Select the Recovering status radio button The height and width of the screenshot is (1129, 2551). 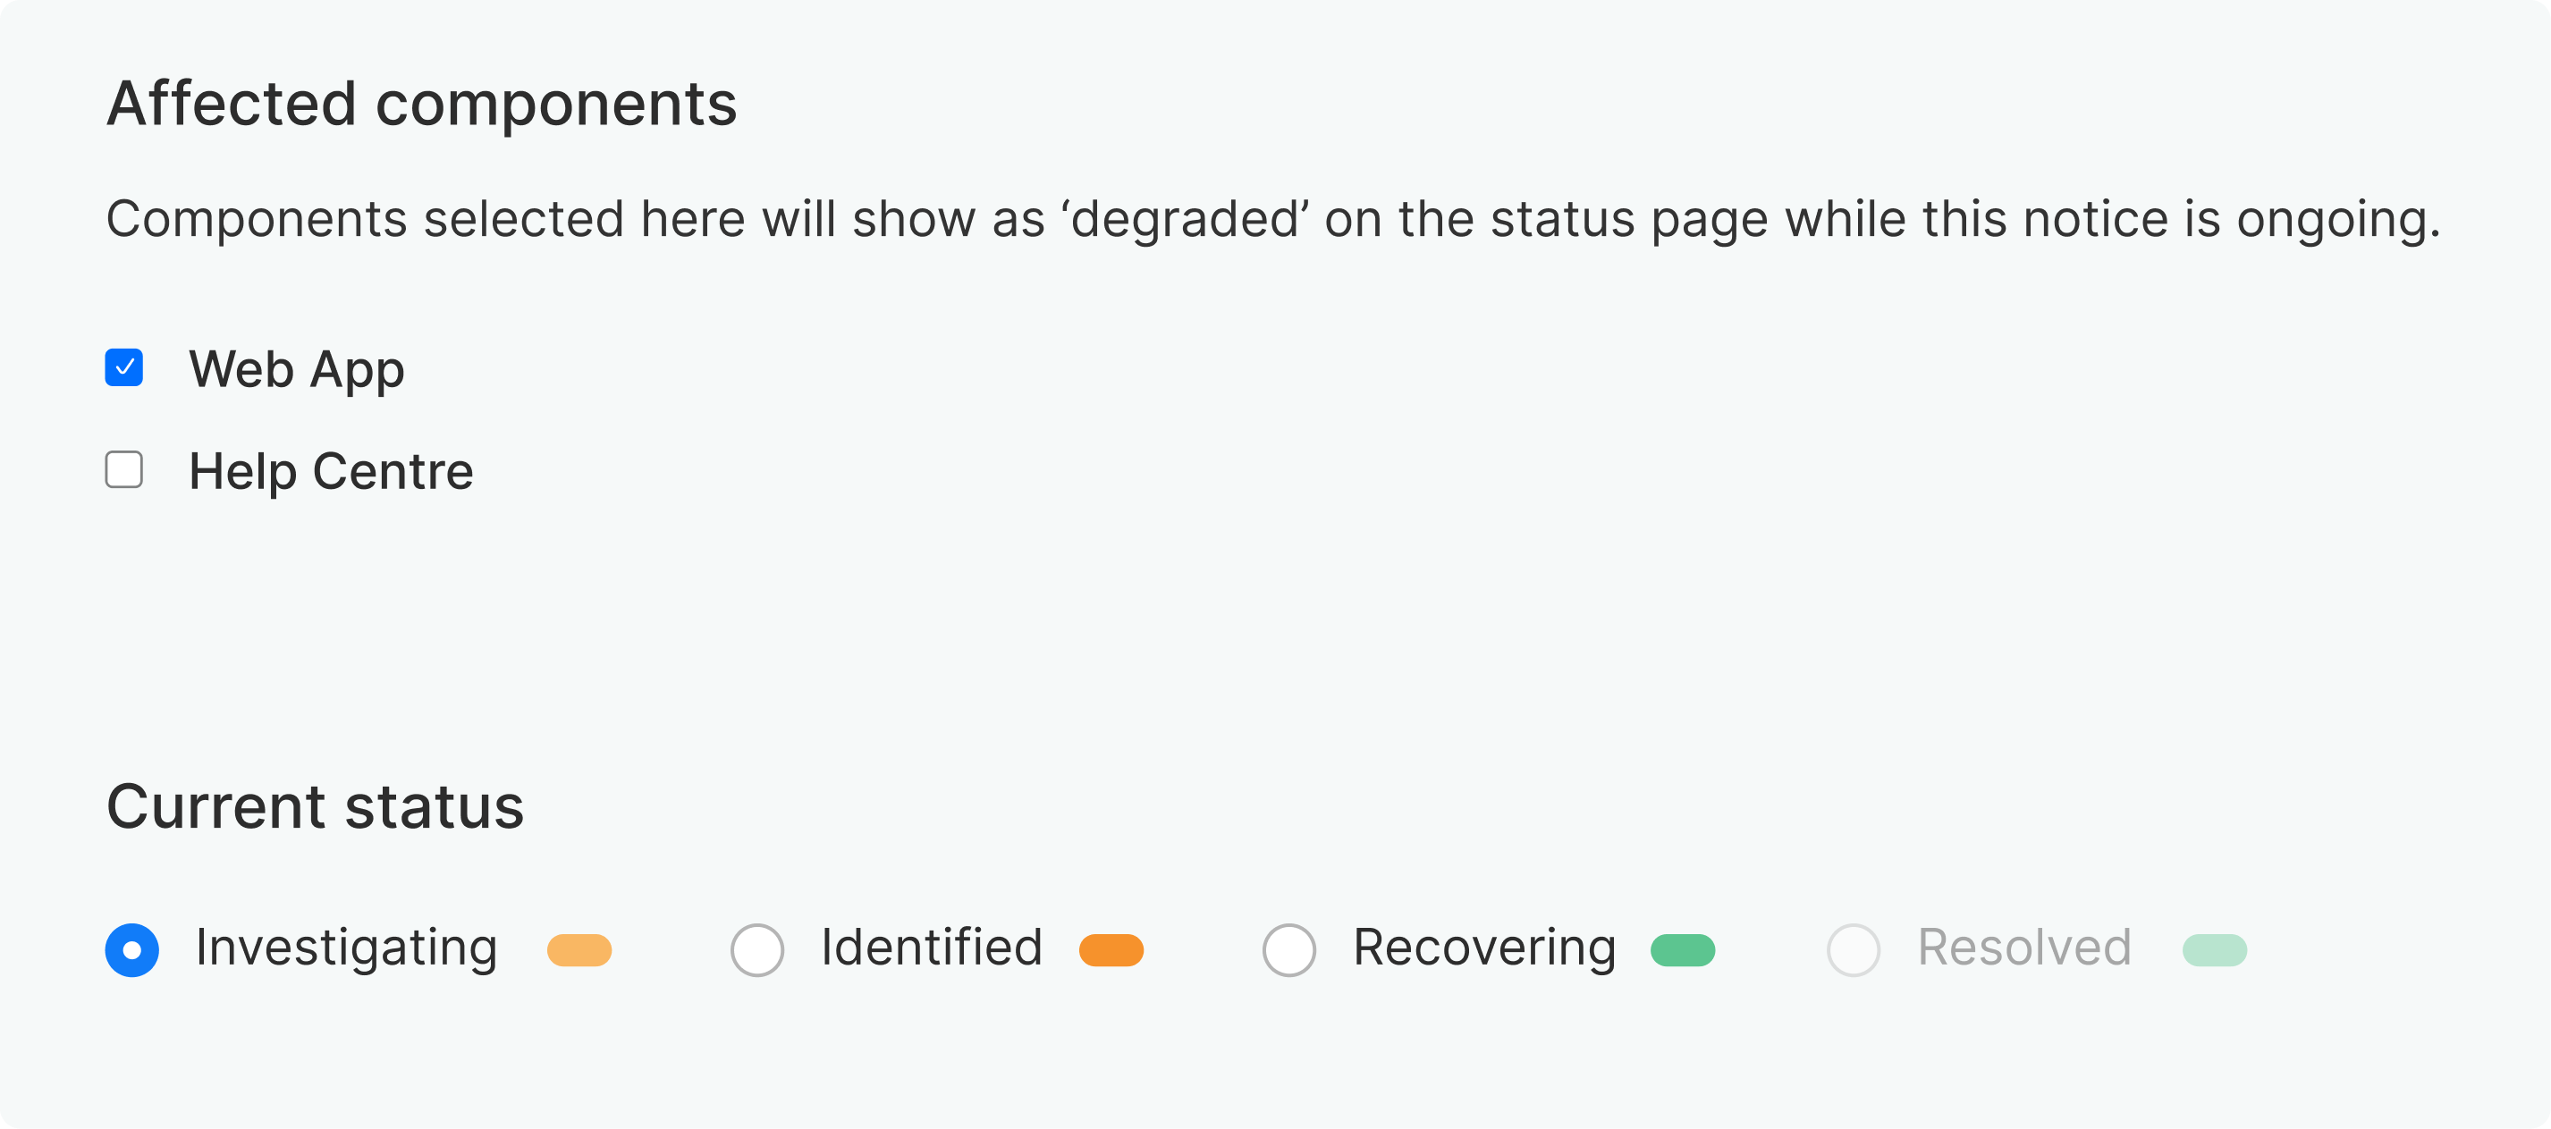(x=1288, y=948)
